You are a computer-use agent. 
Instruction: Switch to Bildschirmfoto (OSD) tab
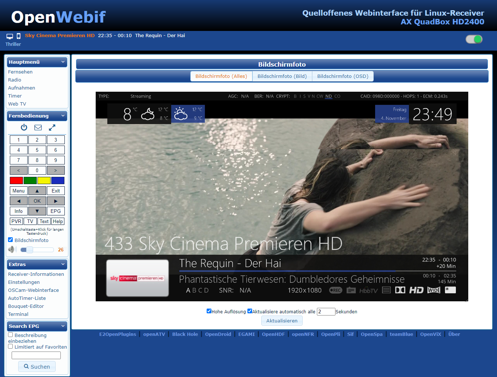pos(343,76)
